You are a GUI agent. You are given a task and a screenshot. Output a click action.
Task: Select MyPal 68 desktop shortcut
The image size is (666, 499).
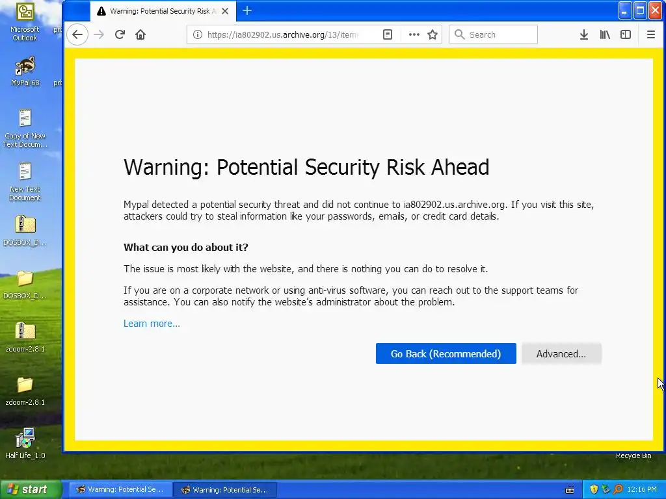pos(25,71)
